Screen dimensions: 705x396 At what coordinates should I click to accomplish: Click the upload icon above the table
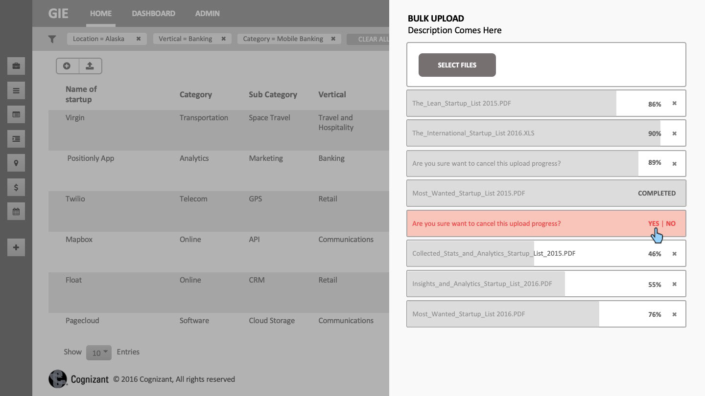pos(90,66)
